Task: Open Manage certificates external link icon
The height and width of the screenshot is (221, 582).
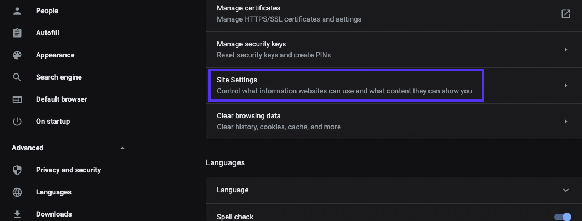Action: pyautogui.click(x=566, y=14)
